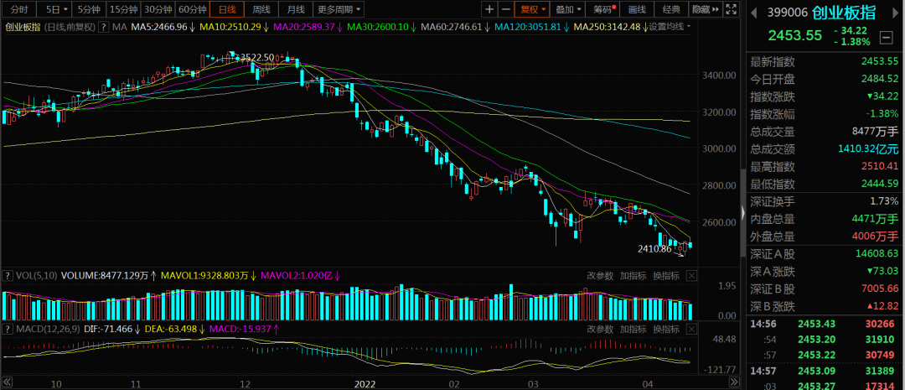The image size is (905, 390).
Task: Click the 深证A股 row value 14608.63
Action: tap(877, 253)
